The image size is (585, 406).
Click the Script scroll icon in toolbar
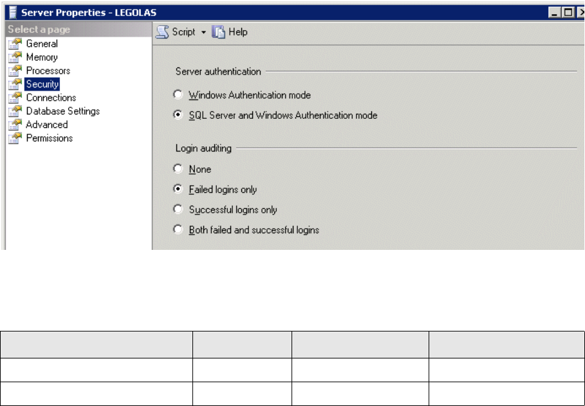[162, 32]
